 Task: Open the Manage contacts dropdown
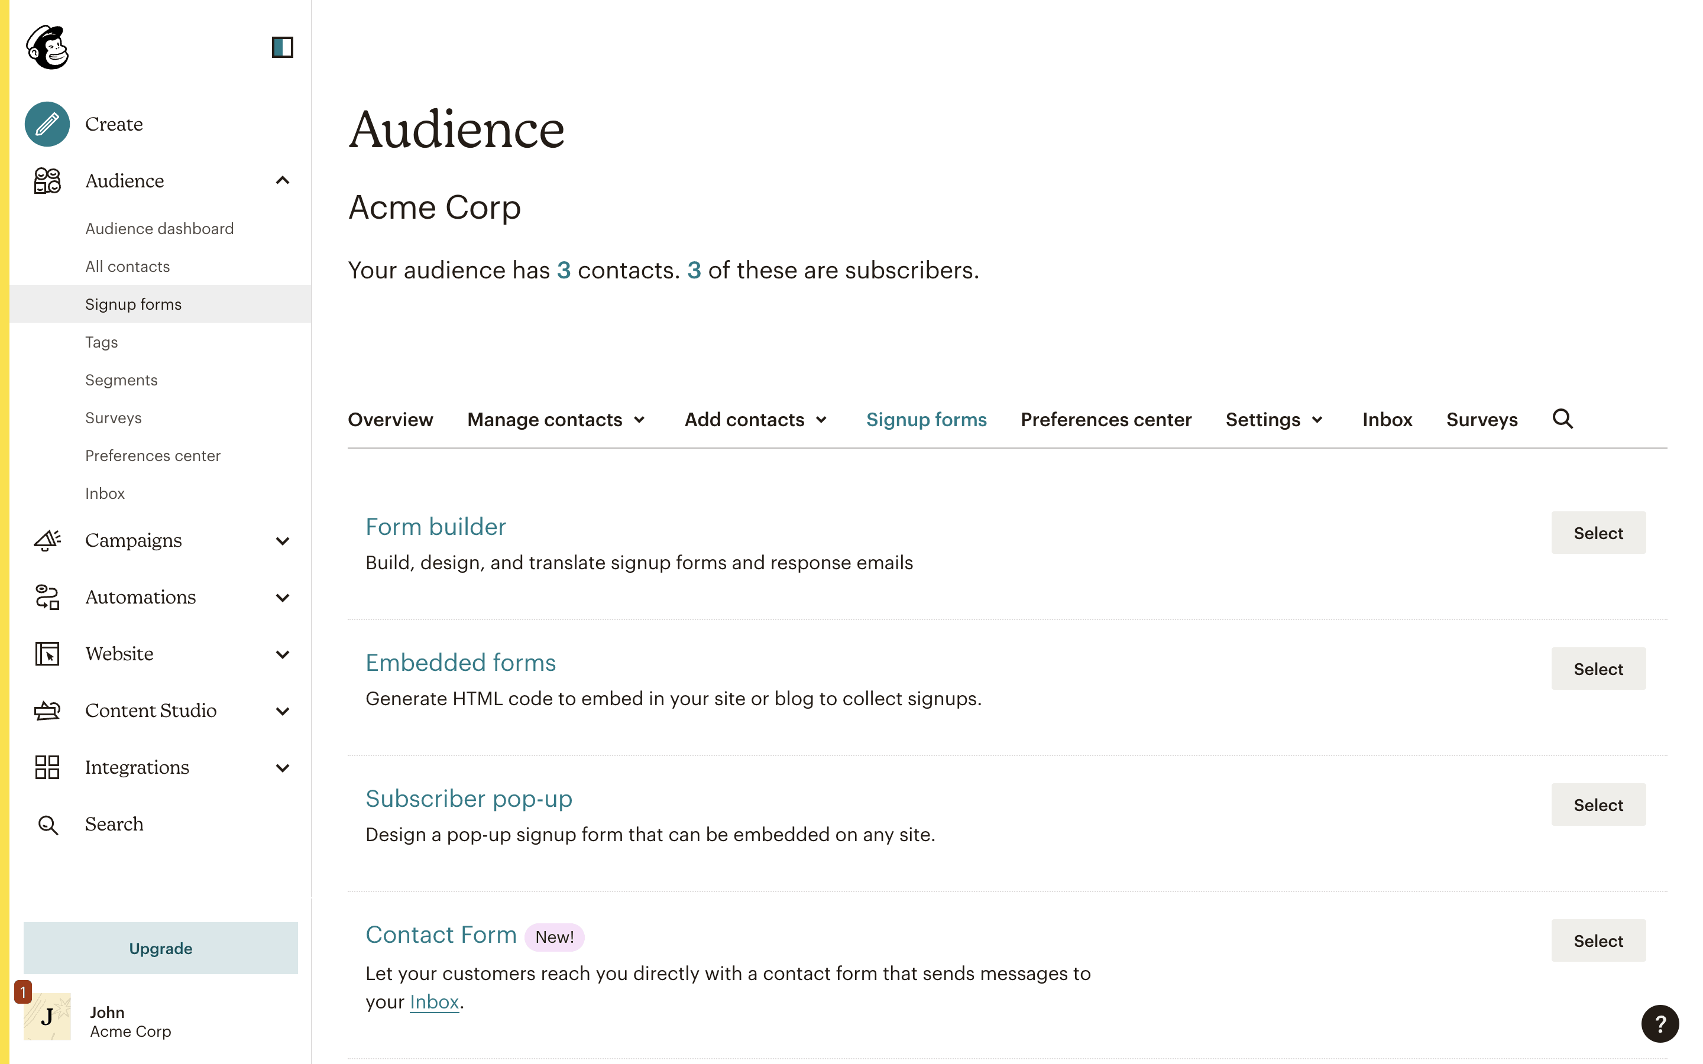pos(556,420)
